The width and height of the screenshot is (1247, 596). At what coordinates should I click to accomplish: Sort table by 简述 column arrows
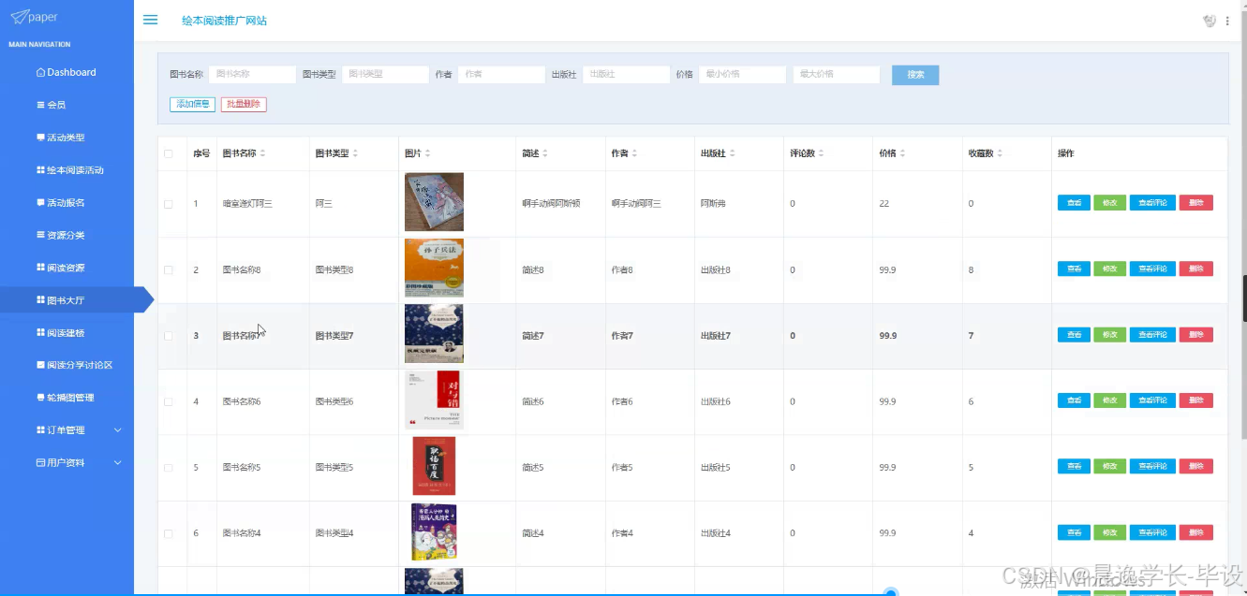(544, 153)
